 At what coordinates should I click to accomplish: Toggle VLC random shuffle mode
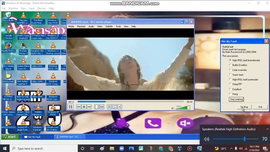(120, 107)
